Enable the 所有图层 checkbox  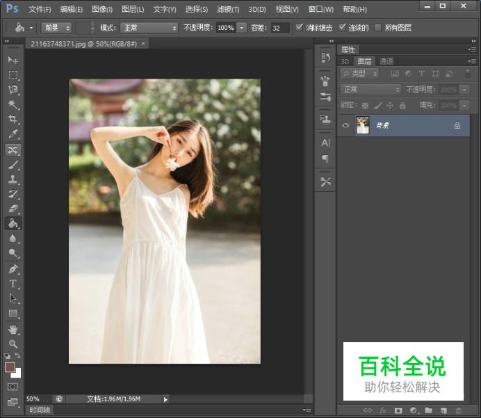377,28
